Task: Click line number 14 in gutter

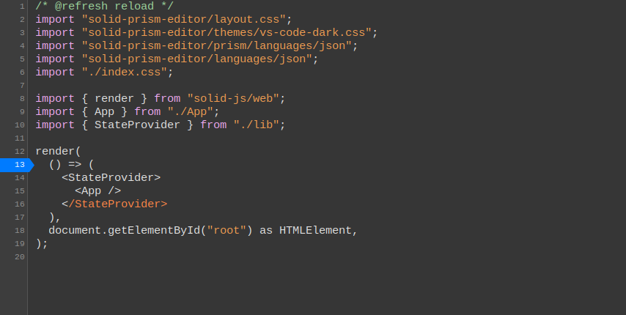Action: 20,177
